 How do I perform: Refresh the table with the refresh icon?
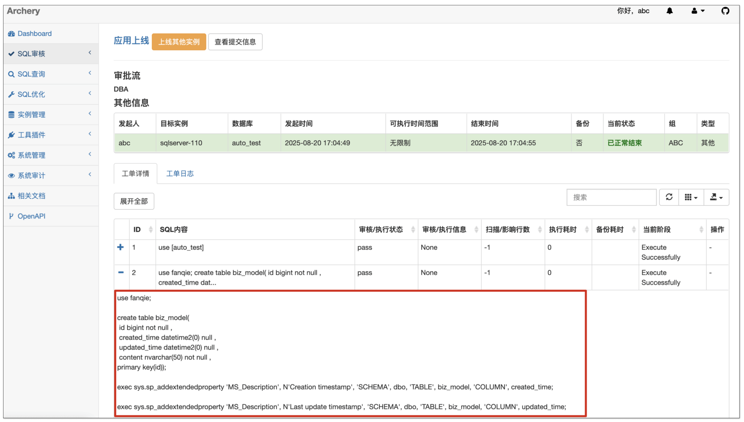tap(669, 197)
